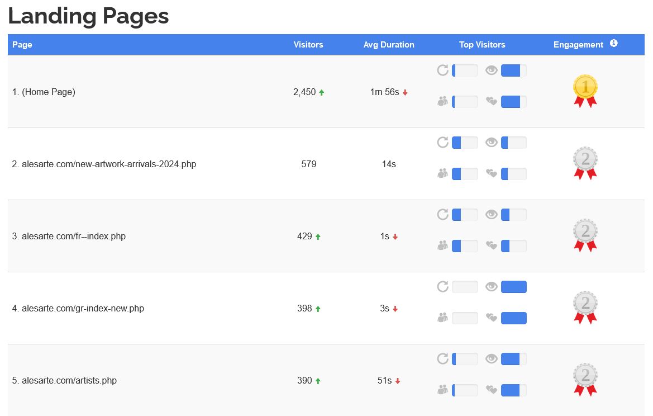Screen dimensions: 653x416
Task: Click the people icon in gr-index-new.php row
Action: pos(443,318)
